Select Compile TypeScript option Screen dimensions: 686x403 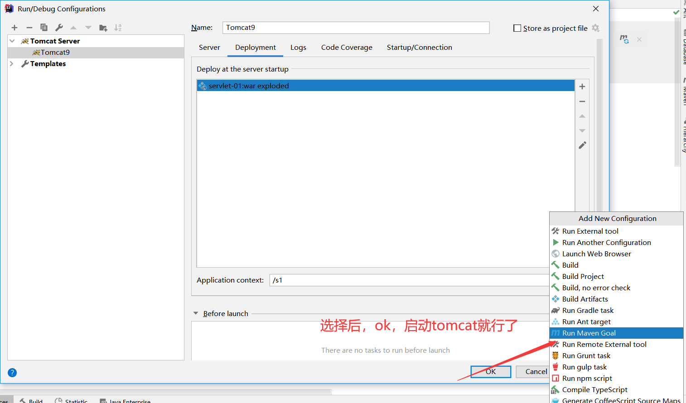point(616,390)
